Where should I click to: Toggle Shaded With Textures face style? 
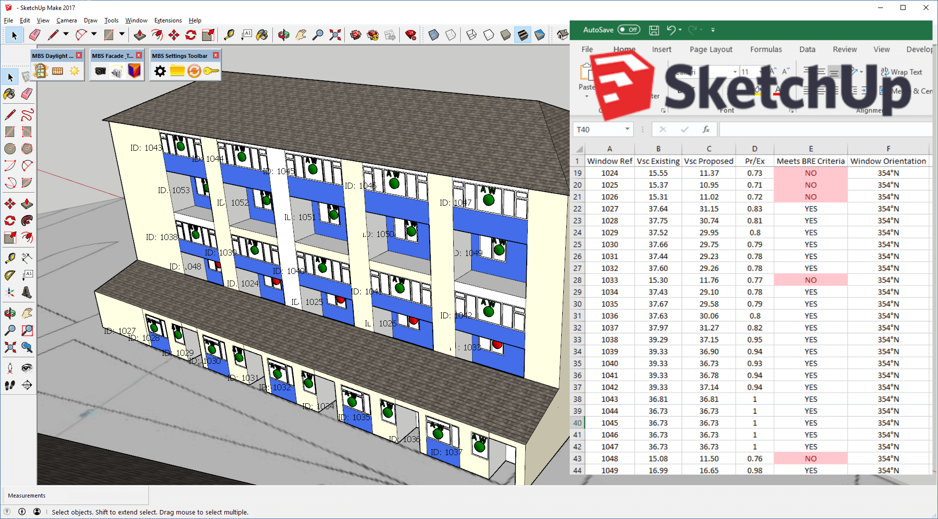523,35
